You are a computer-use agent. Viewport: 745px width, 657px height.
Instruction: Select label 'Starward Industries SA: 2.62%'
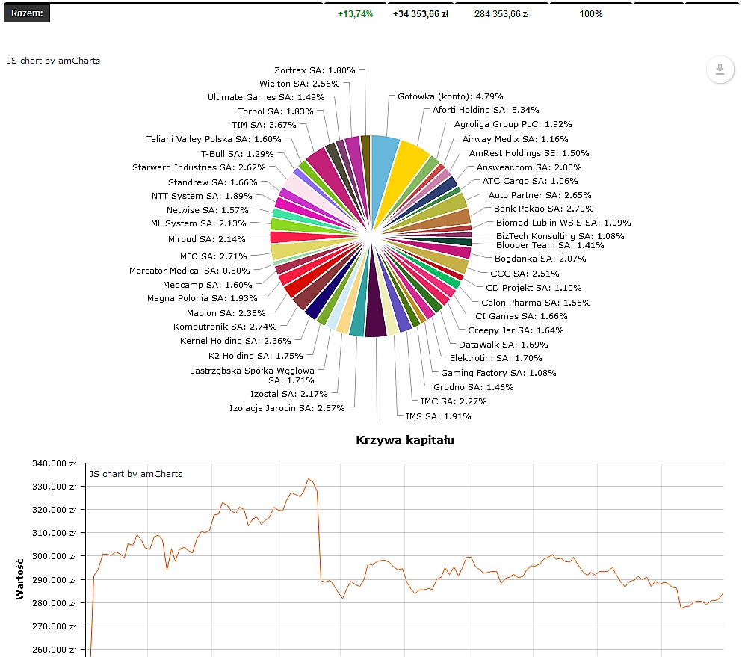pyautogui.click(x=199, y=167)
